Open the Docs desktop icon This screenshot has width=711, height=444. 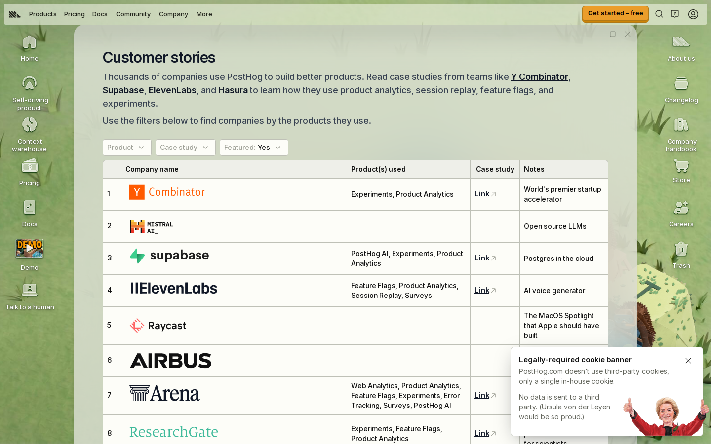pyautogui.click(x=30, y=214)
